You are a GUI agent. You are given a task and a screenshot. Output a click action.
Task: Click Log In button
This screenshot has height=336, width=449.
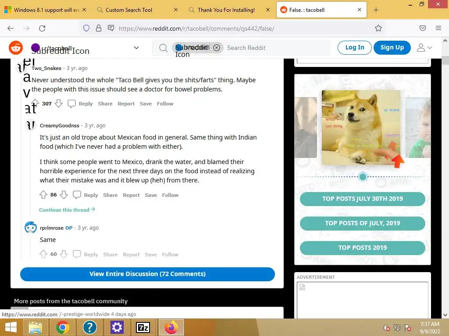354,47
